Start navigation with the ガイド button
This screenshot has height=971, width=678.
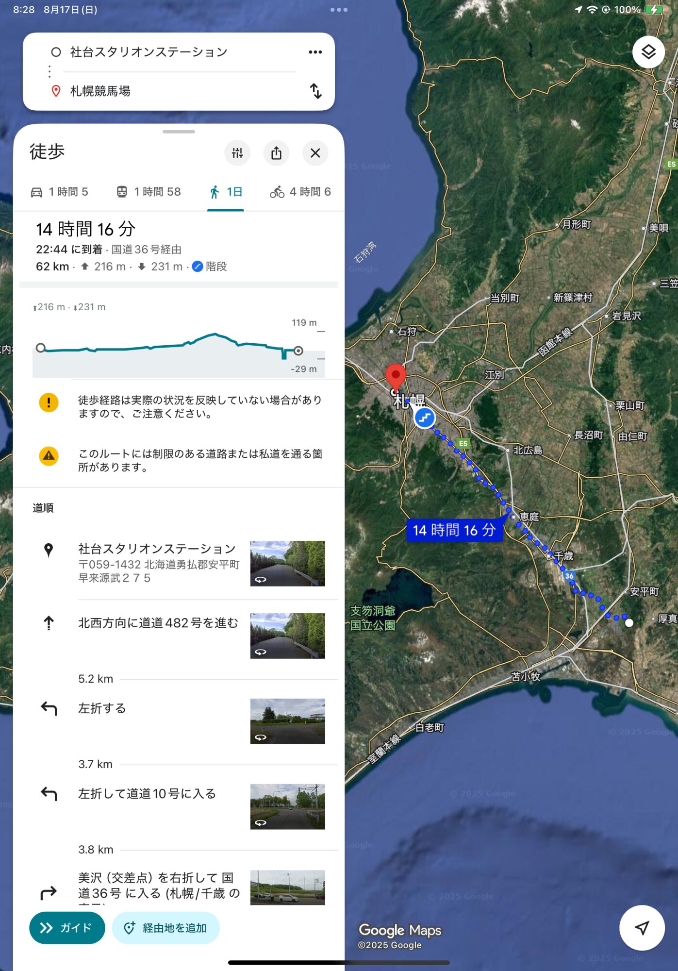[67, 928]
